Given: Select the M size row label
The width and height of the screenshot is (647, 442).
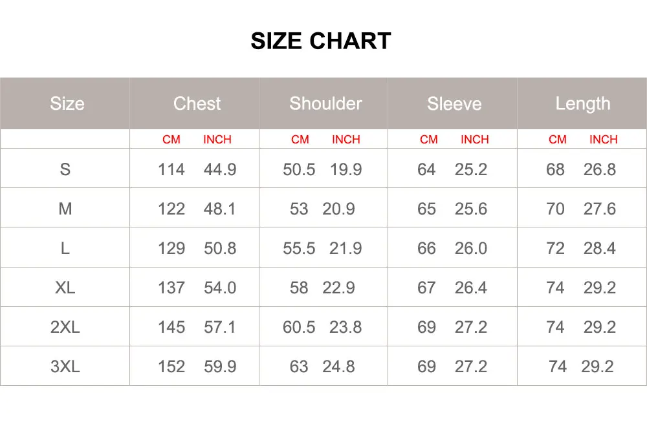Looking at the screenshot, I should 65,209.
